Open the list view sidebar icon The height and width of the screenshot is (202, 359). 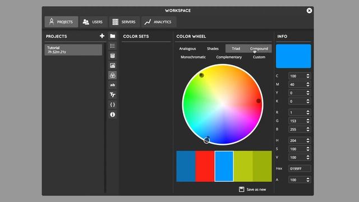pyautogui.click(x=112, y=46)
